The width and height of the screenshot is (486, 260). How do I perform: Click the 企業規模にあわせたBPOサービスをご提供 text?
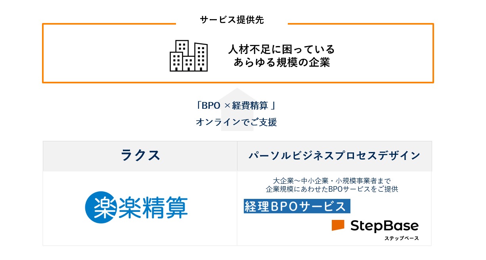(x=332, y=189)
